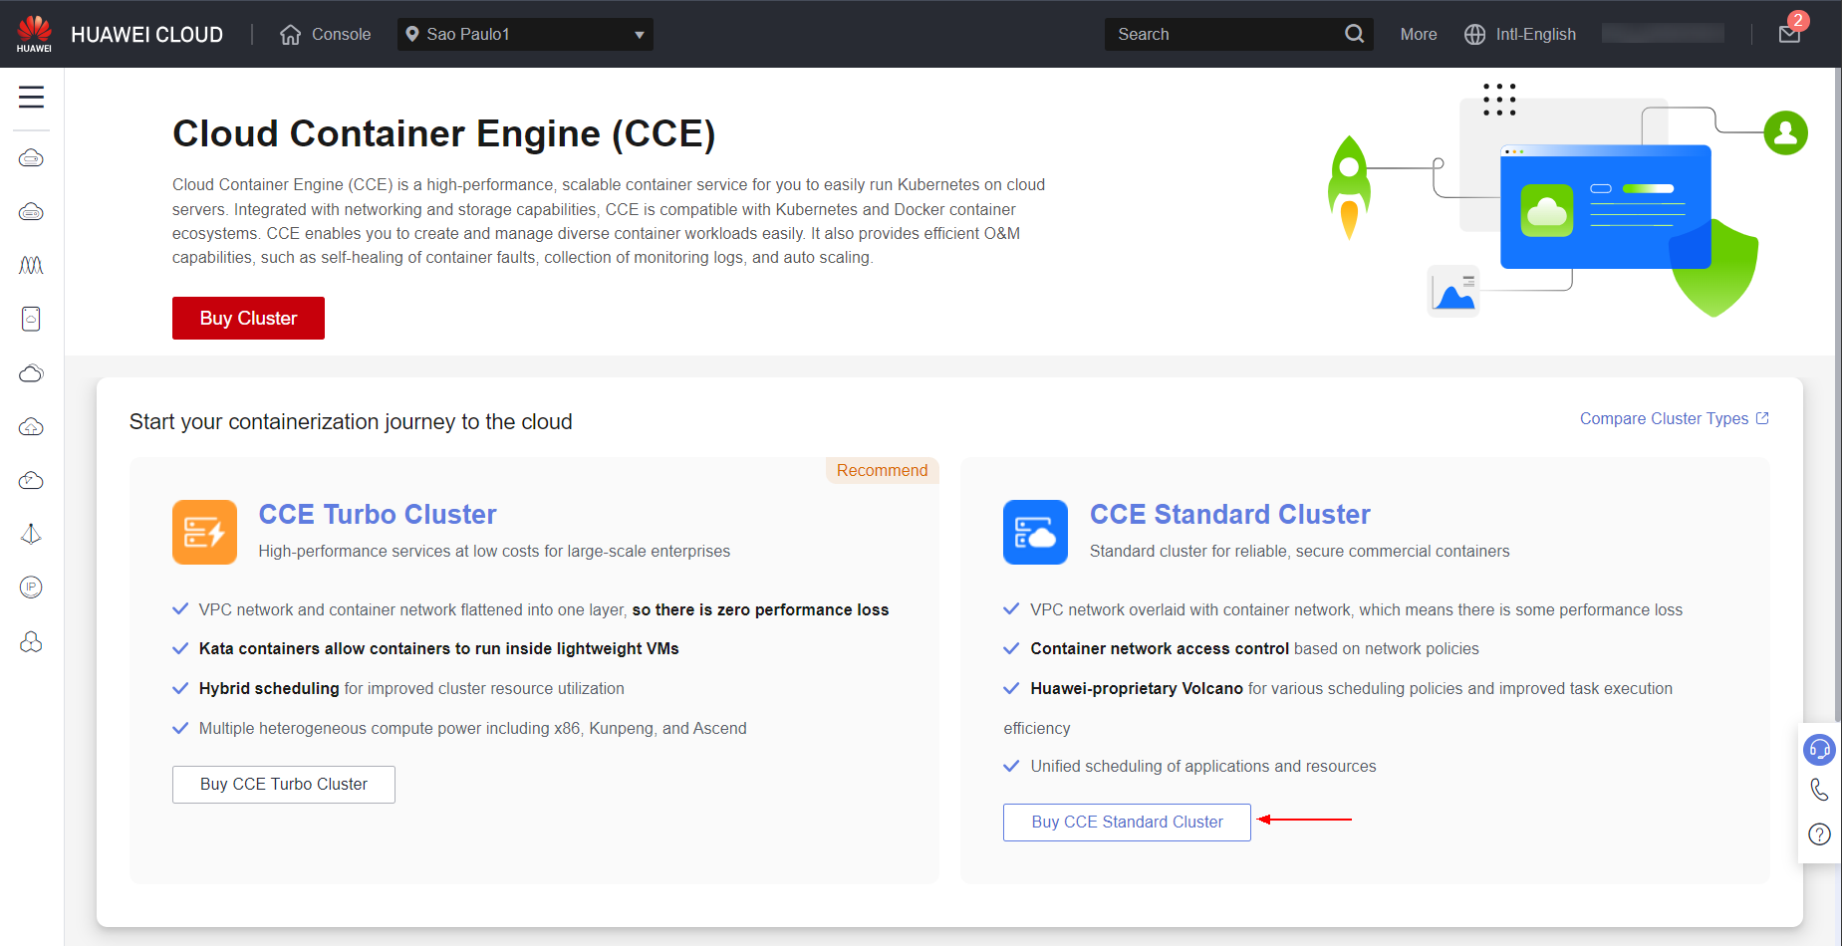The image size is (1842, 946).
Task: Open the Compare Cluster Types link
Action: [1674, 418]
